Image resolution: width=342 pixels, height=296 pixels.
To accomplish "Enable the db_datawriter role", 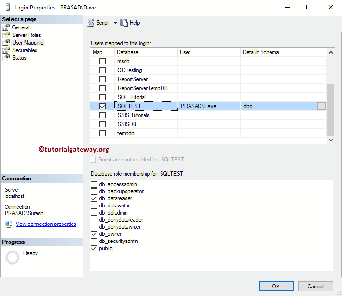I will pyautogui.click(x=94, y=206).
